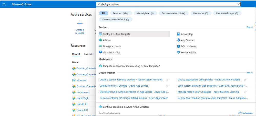Click the Advisor service icon
256x116 pixels.
100,40
